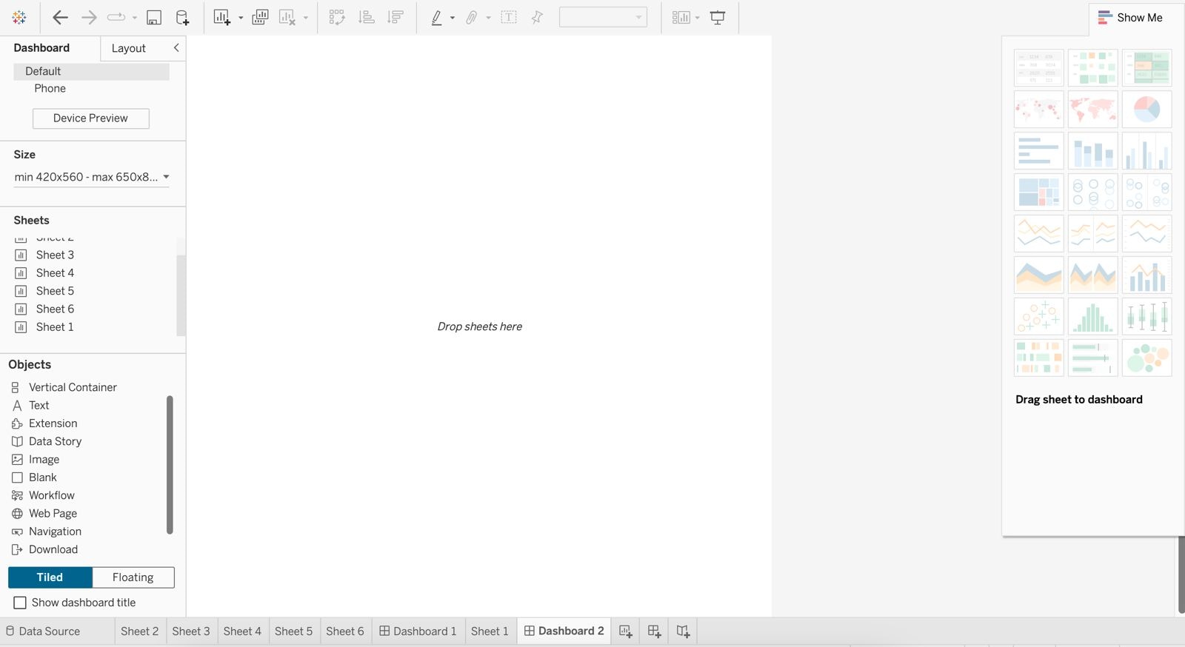The width and height of the screenshot is (1185, 647).
Task: Open the Sheet 5 bottom tab
Action: [294, 631]
